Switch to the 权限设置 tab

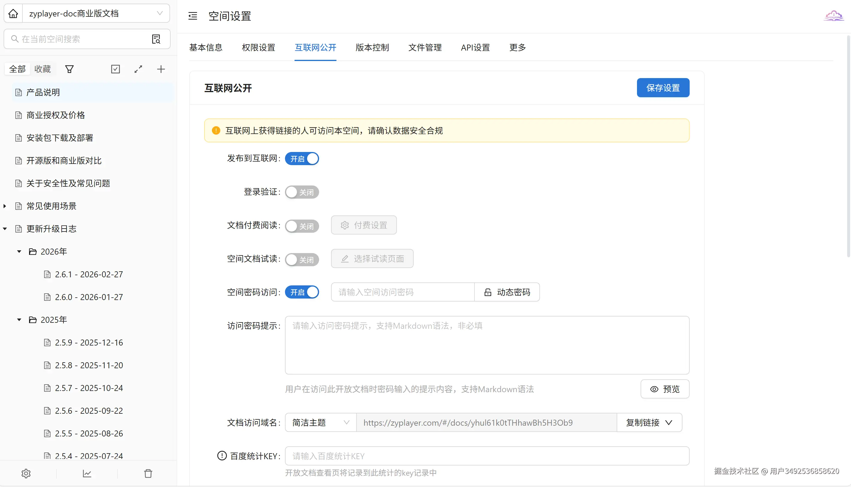pos(258,48)
